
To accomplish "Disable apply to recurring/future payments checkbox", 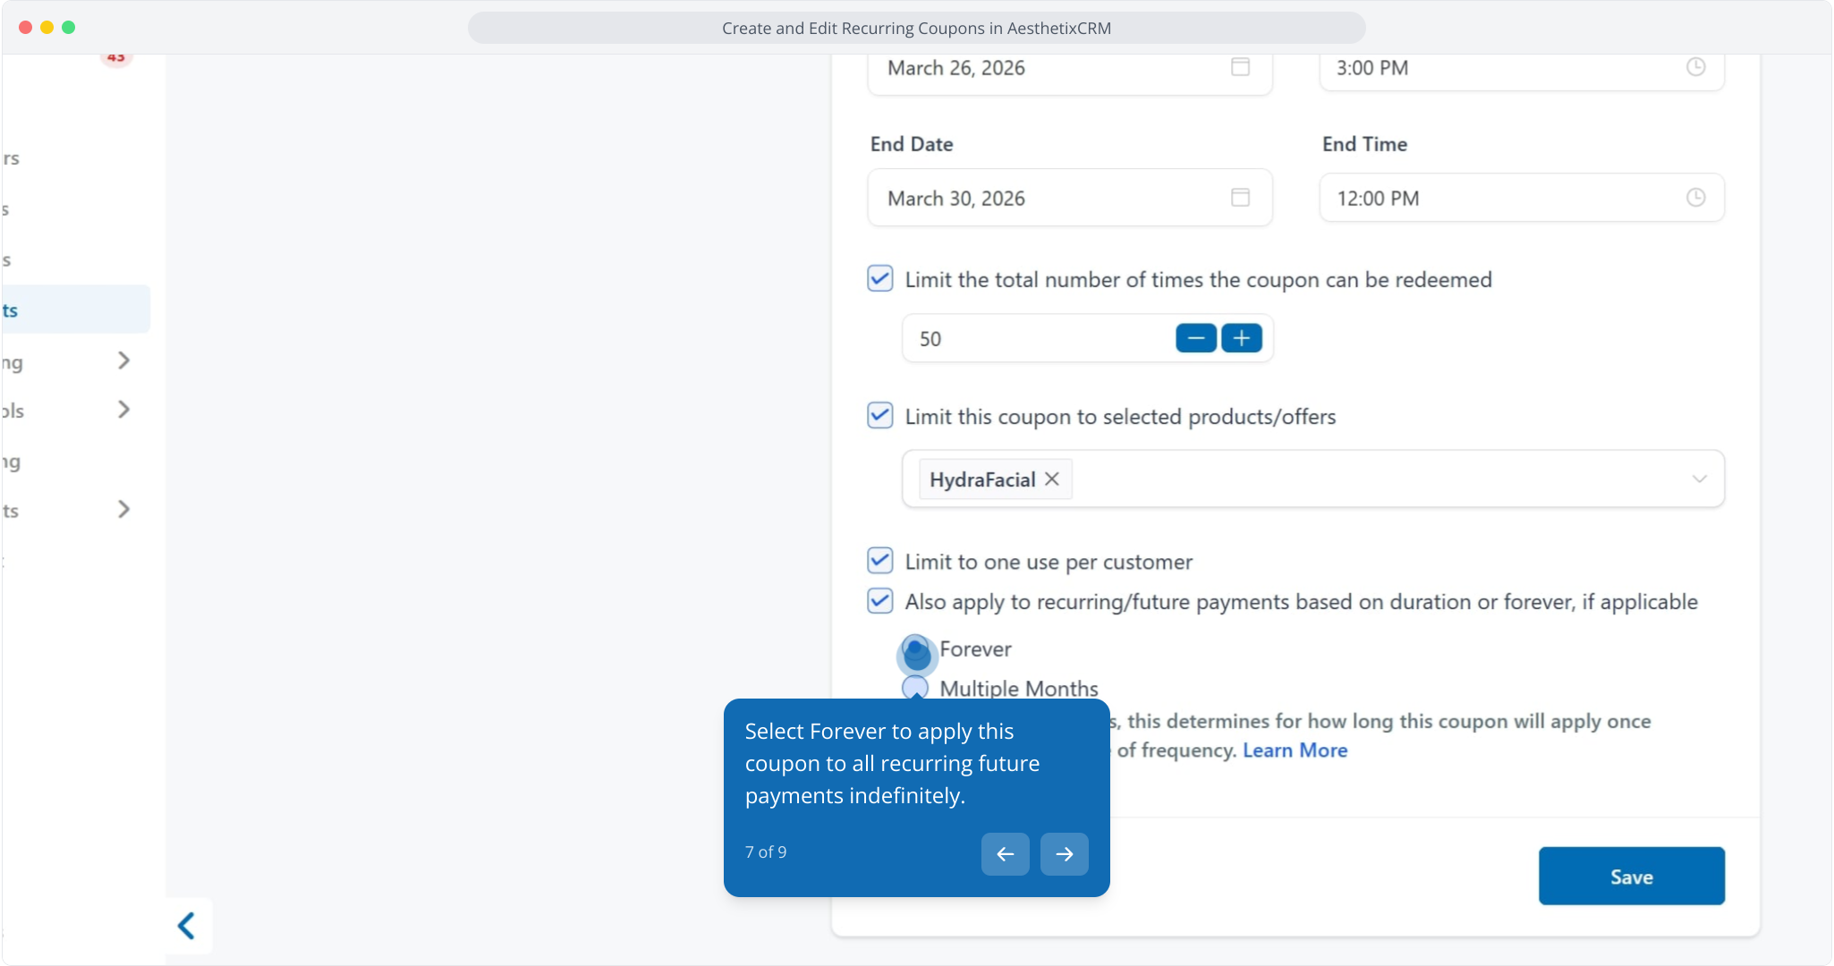I will coord(880,601).
